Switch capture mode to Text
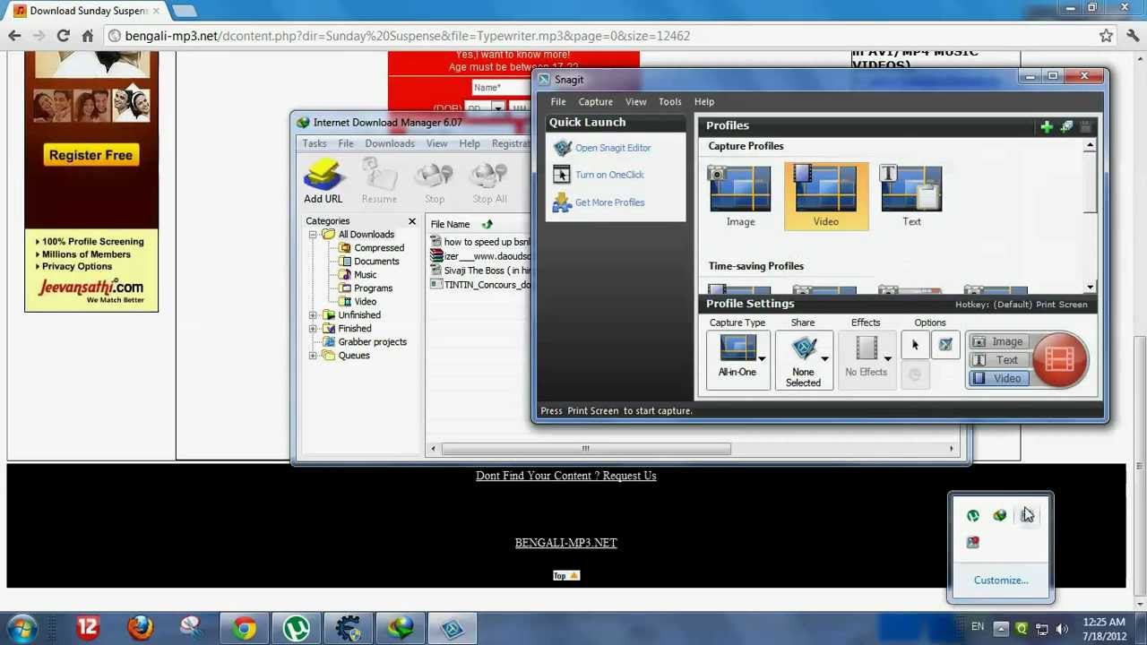Screen dimensions: 1147x645 [998, 360]
